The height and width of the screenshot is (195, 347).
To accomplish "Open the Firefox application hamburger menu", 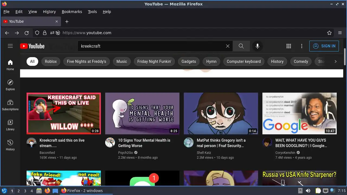I will coord(340,33).
